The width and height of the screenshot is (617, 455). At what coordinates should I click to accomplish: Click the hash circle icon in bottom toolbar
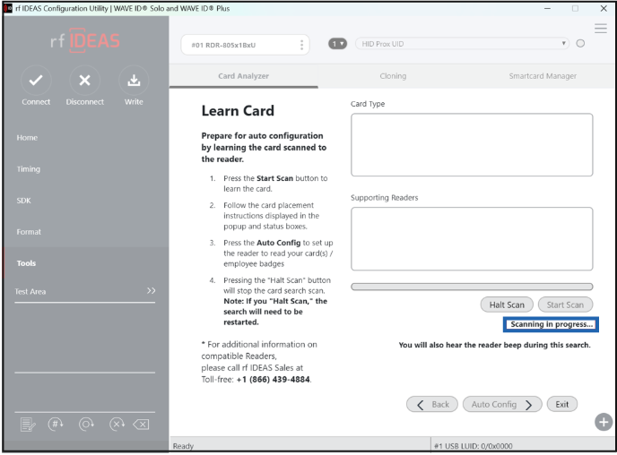(x=56, y=424)
